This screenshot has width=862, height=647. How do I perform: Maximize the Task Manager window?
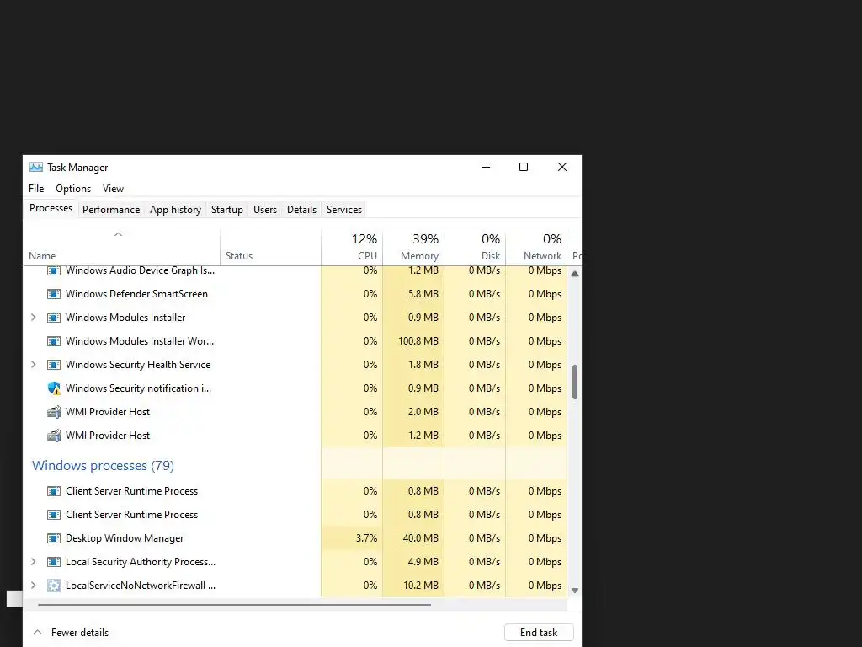tap(524, 167)
